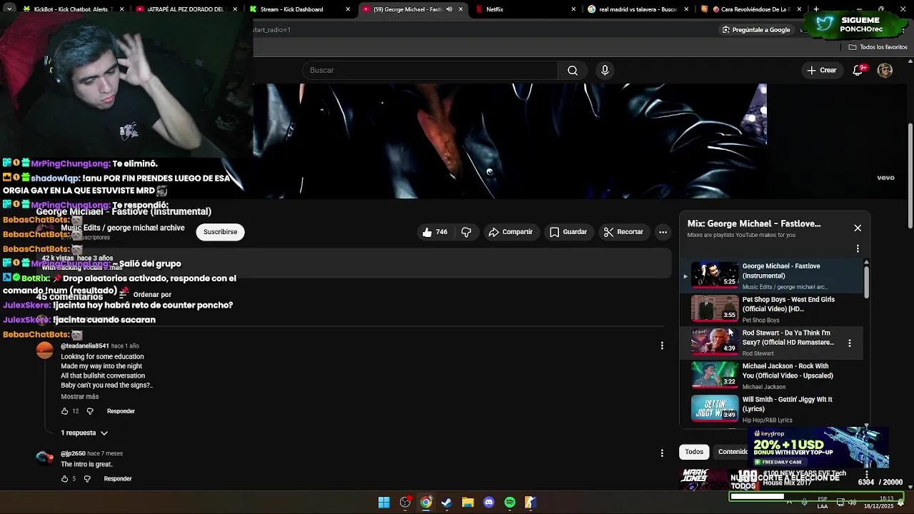Like the comment with 12 likes
This screenshot has width=914, height=514.
[x=64, y=411]
